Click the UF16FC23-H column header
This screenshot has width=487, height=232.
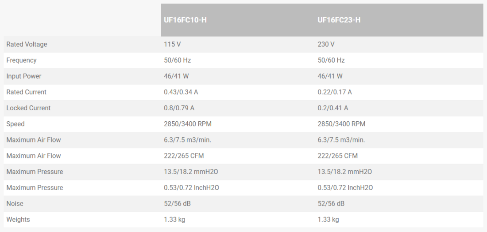pyautogui.click(x=339, y=20)
